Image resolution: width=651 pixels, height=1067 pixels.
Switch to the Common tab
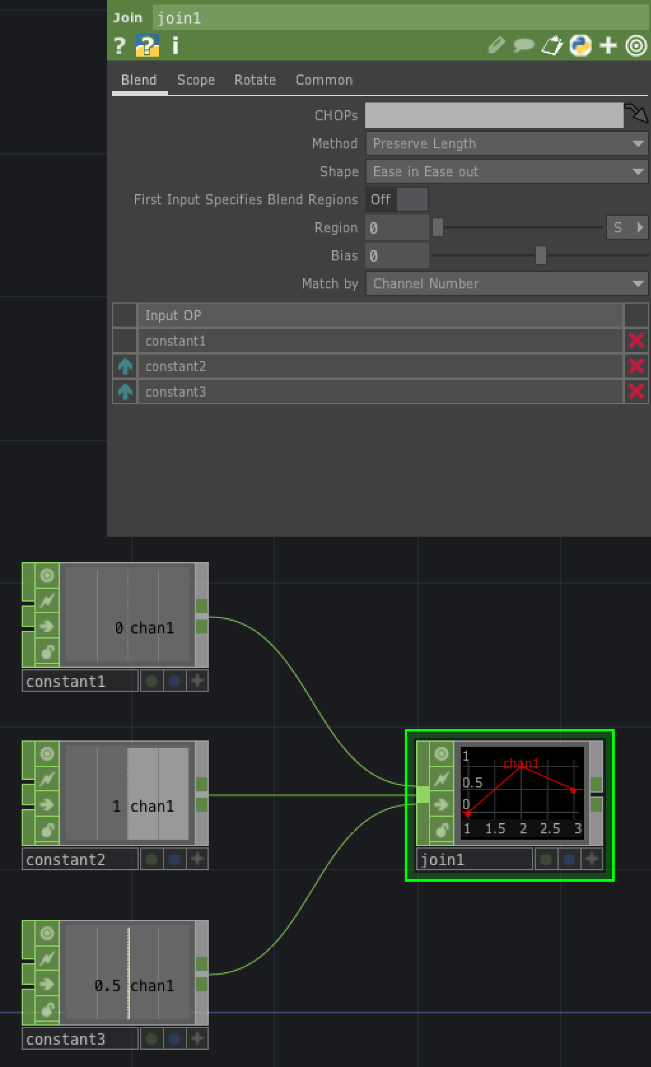click(324, 80)
